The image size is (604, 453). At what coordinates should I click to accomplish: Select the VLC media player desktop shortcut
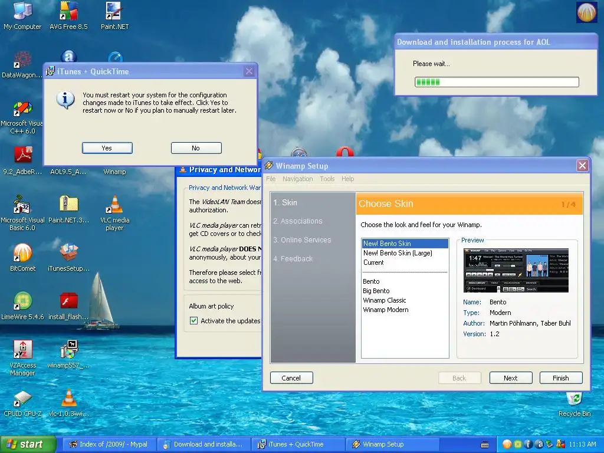[114, 213]
